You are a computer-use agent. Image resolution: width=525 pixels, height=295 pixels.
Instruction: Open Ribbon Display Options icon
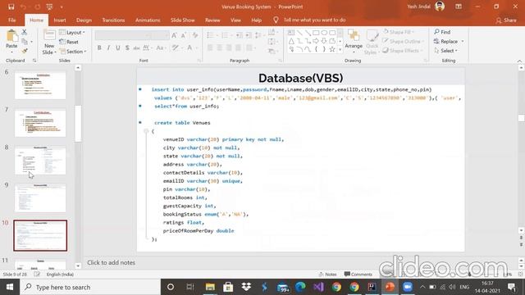coord(459,7)
